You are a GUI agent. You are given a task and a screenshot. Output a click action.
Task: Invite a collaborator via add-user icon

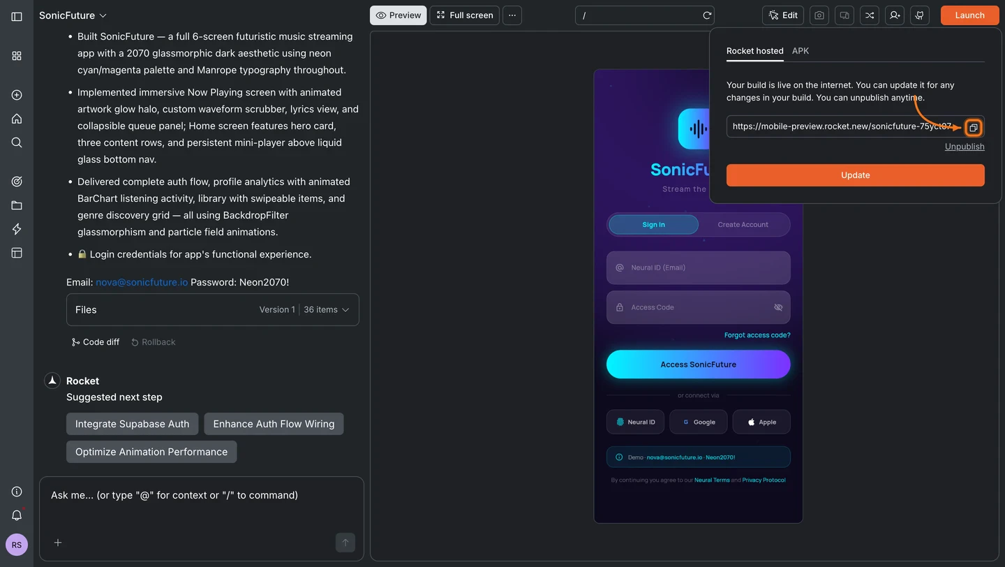[895, 15]
